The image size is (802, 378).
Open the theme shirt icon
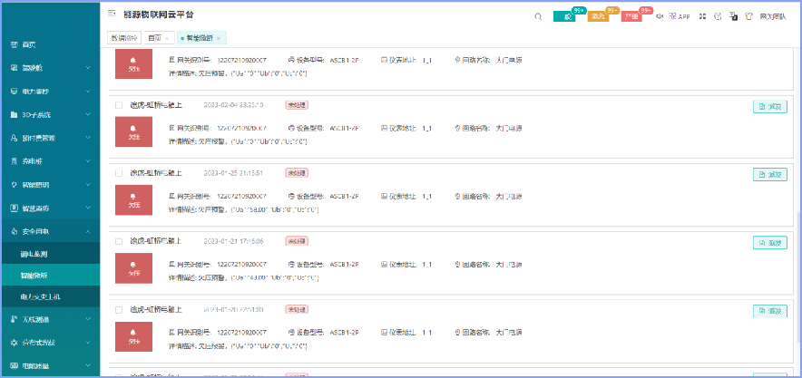pyautogui.click(x=749, y=16)
